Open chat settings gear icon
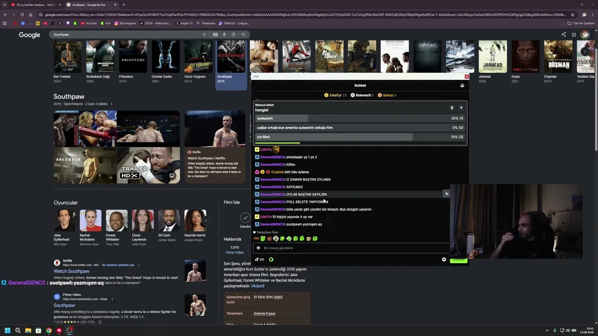Screen dimensions: 598x336 coord(444,259)
